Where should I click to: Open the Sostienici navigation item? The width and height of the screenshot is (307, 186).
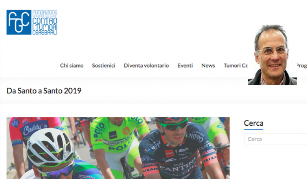(x=104, y=65)
